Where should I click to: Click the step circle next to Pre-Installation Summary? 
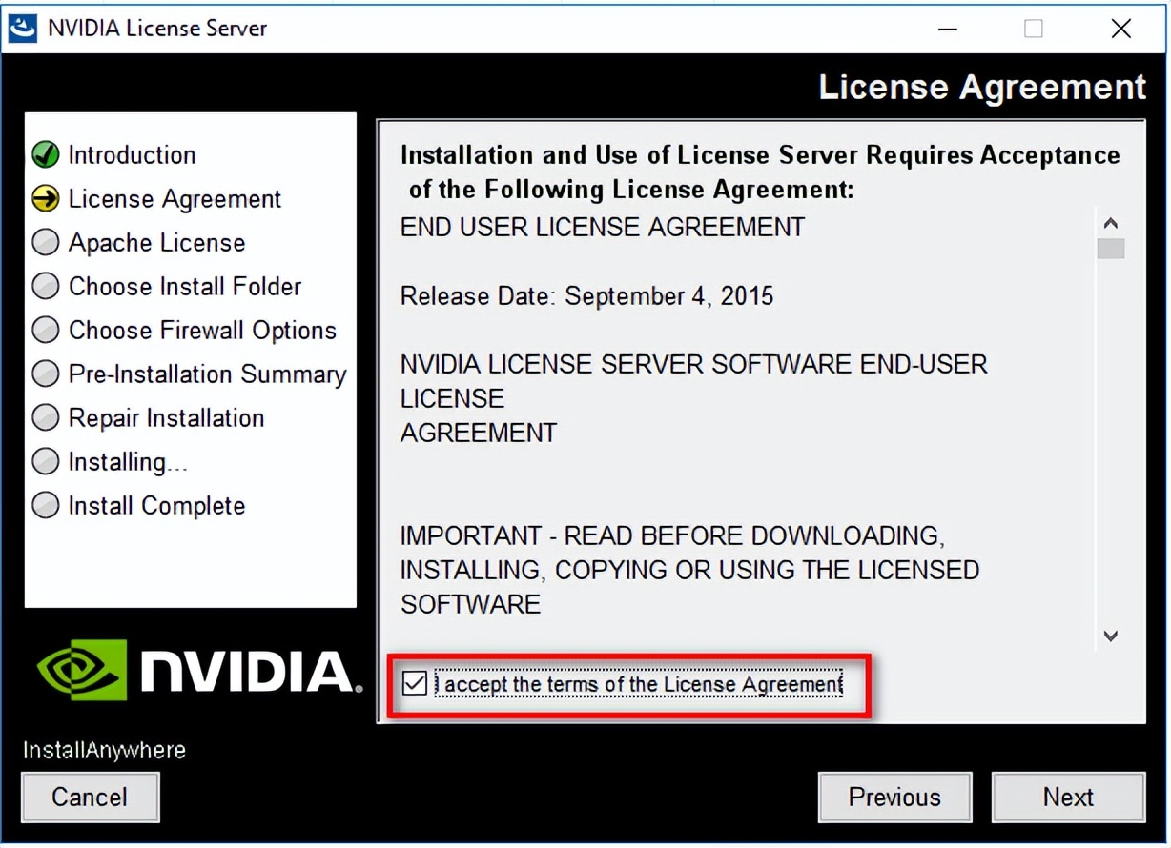point(46,374)
